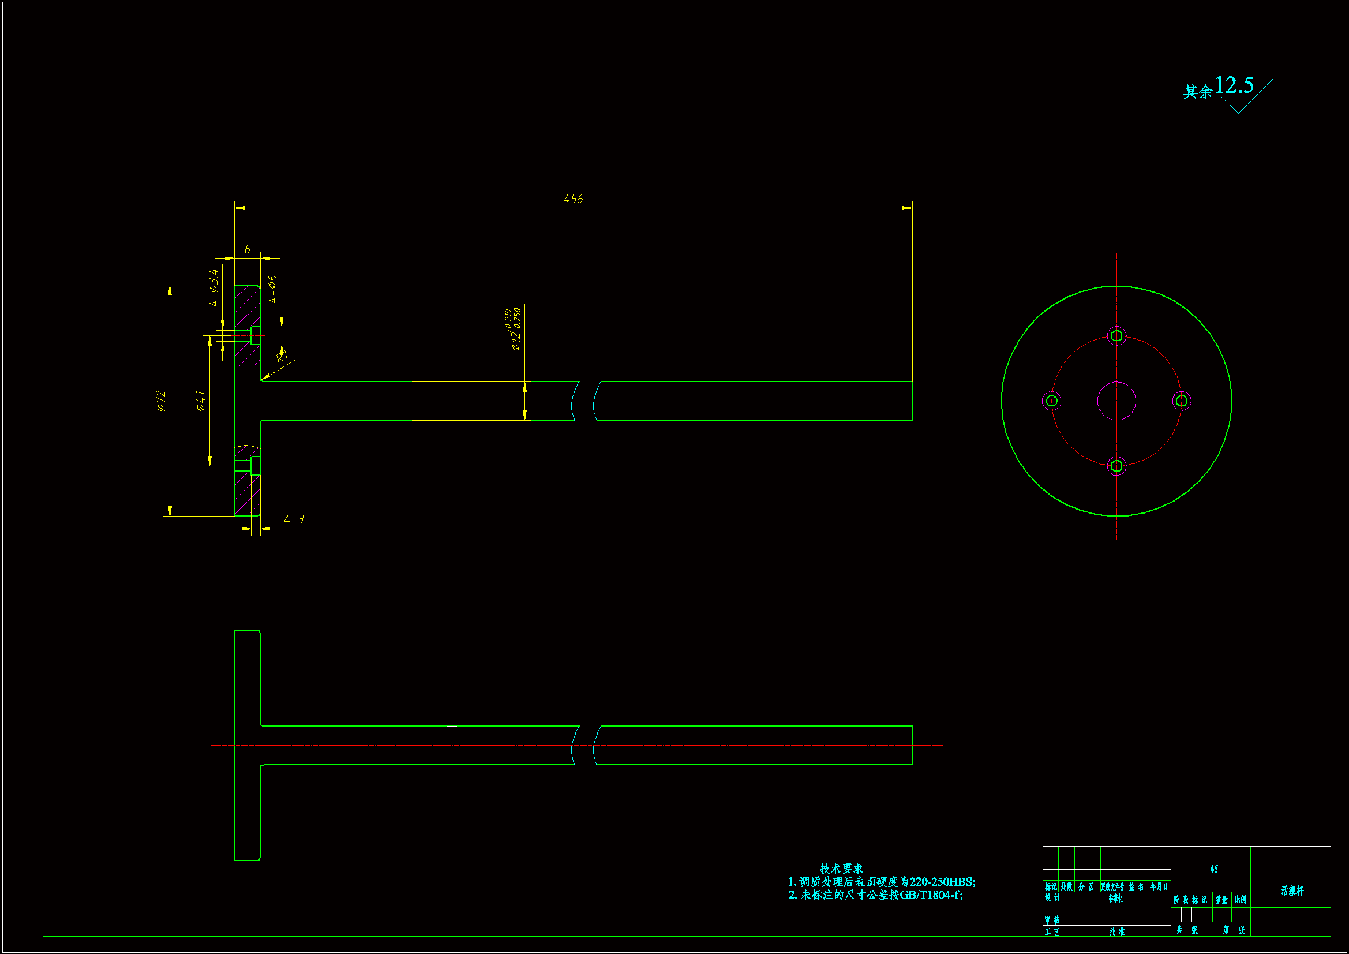Select the right bolt hole in circular view
Image resolution: width=1349 pixels, height=954 pixels.
click(1182, 401)
